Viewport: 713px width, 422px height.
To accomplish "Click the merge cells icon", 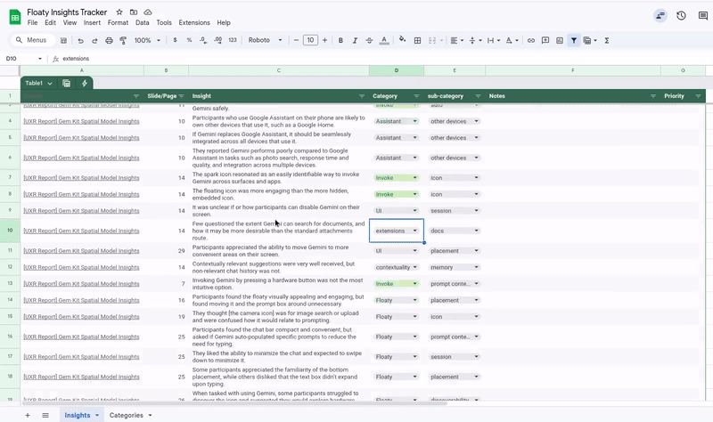I will pos(432,40).
